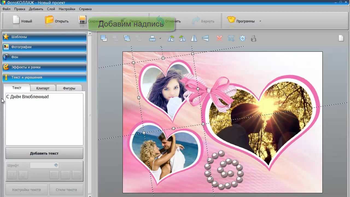Screen dimensions: 350x197
Task: Open the Настройки menu
Action: click(x=67, y=9)
